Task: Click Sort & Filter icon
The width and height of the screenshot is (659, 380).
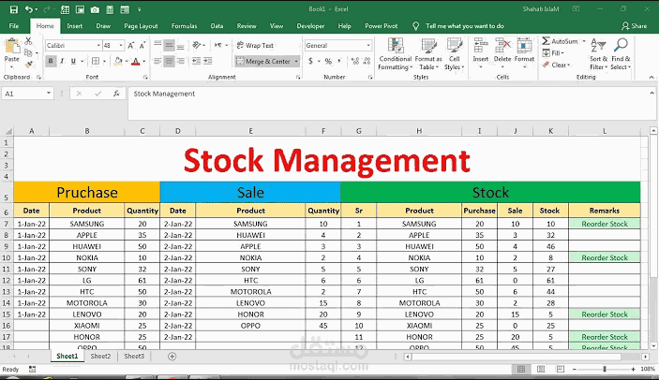Action: coord(598,45)
